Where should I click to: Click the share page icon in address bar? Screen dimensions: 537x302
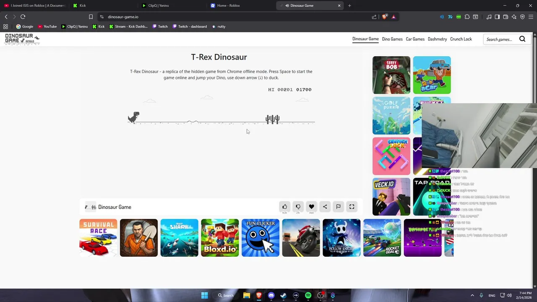[374, 17]
